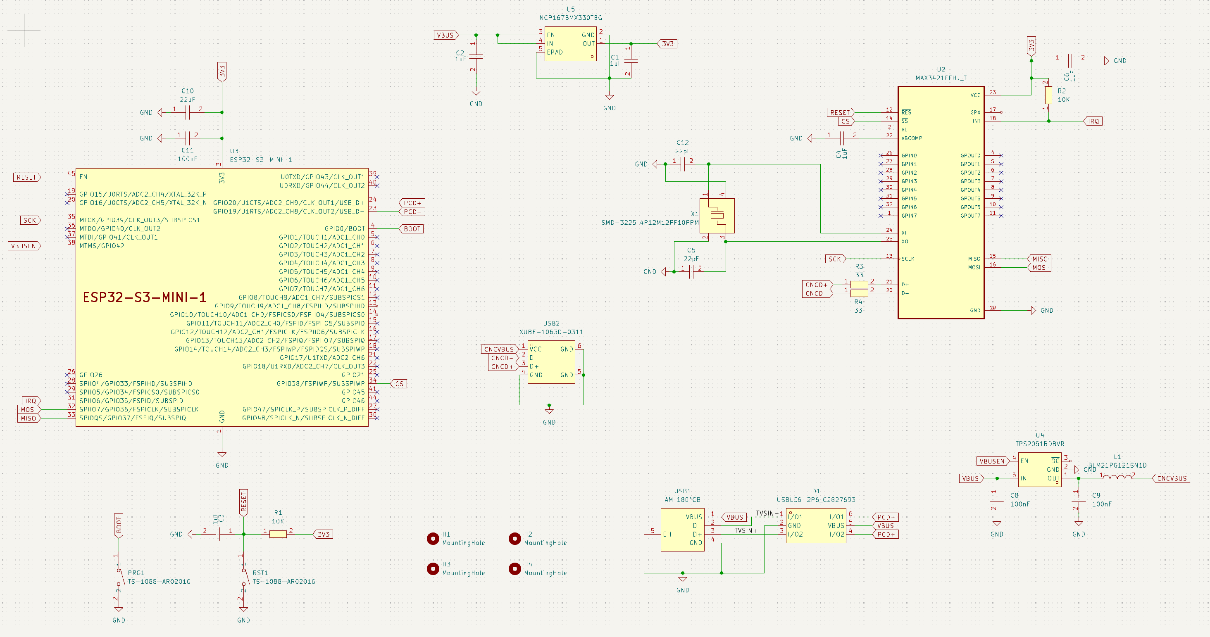Click the C3 1uF capacitor symbol
The height and width of the screenshot is (637, 1210).
217,534
